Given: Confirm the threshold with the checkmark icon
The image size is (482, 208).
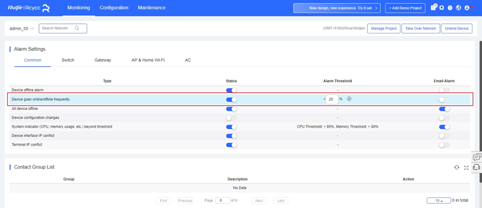Looking at the screenshot, I should click(x=349, y=99).
